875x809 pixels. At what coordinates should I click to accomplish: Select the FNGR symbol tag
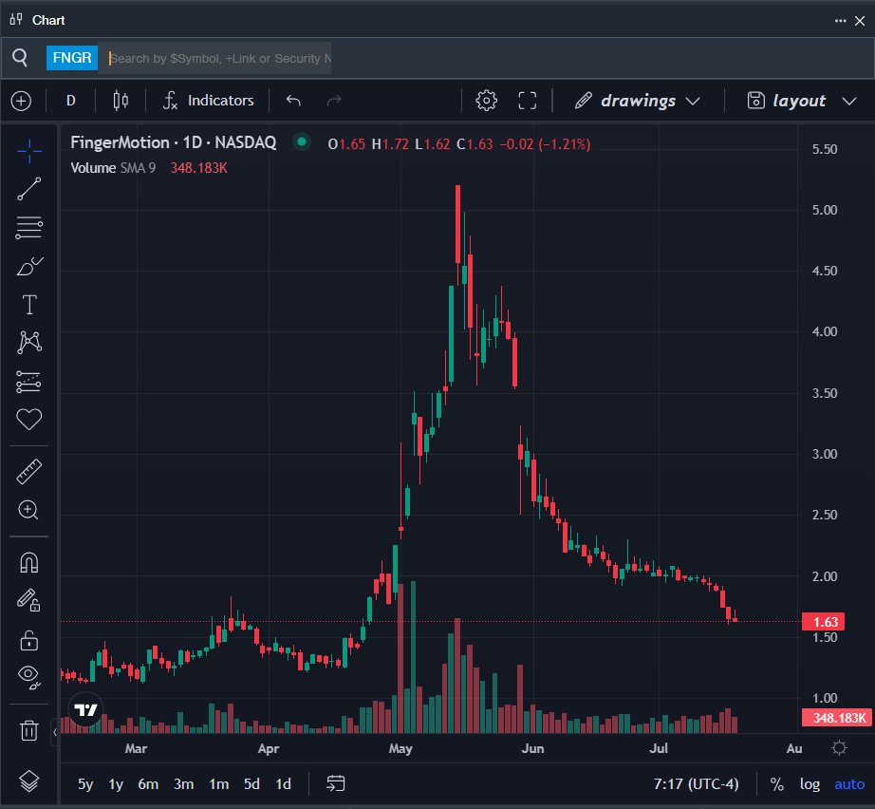72,58
